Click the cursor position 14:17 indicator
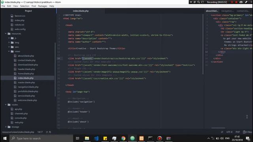253x142 pixels. (40, 132)
